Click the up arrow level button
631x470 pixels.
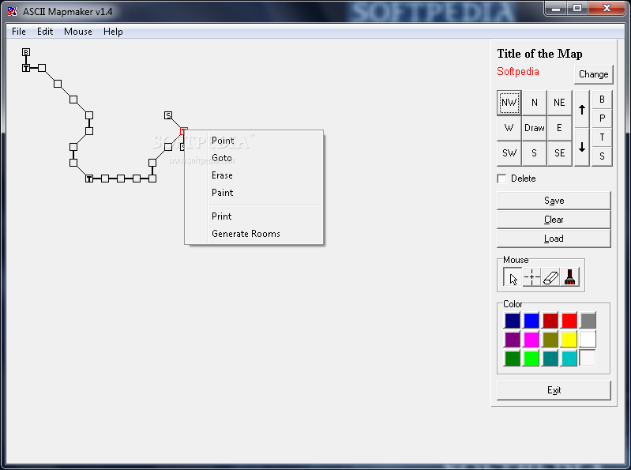(582, 109)
